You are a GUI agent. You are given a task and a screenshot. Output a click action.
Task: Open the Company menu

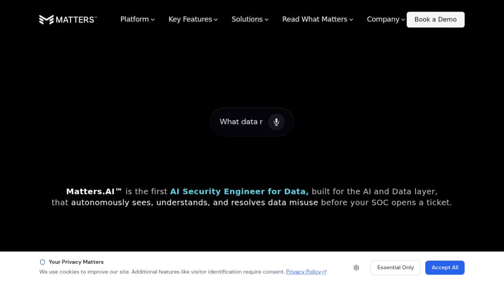pyautogui.click(x=386, y=19)
